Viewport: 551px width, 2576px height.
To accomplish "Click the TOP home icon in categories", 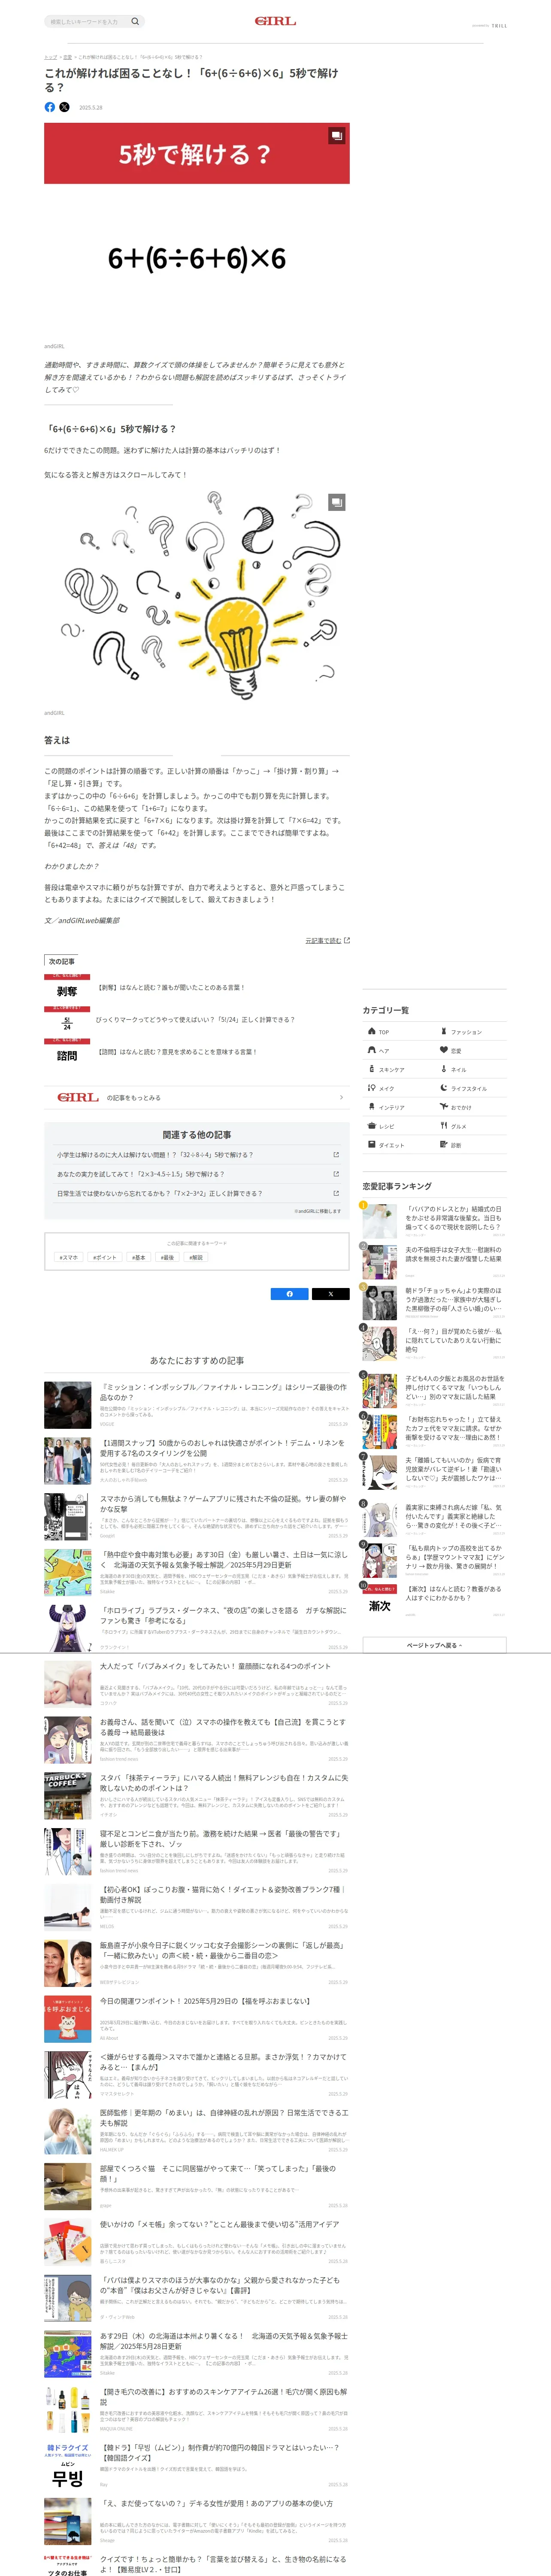I will (372, 1031).
